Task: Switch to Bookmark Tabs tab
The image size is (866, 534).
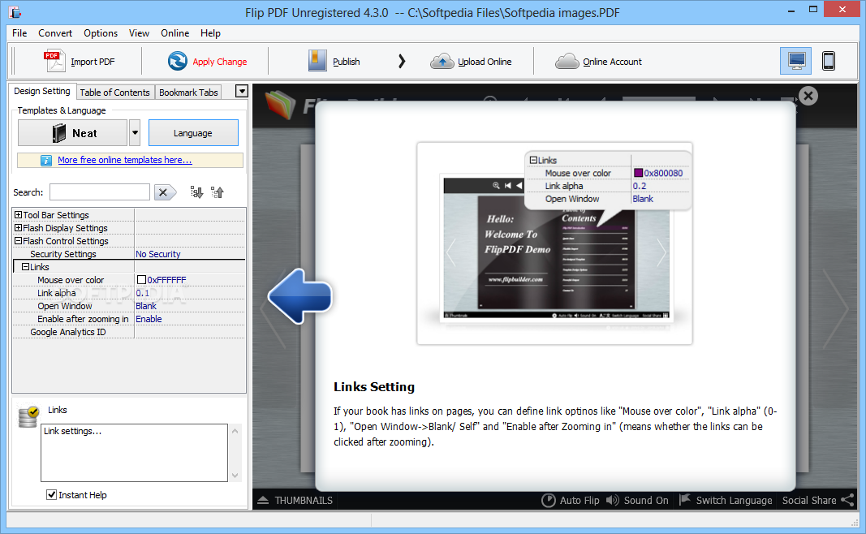Action: click(x=188, y=93)
